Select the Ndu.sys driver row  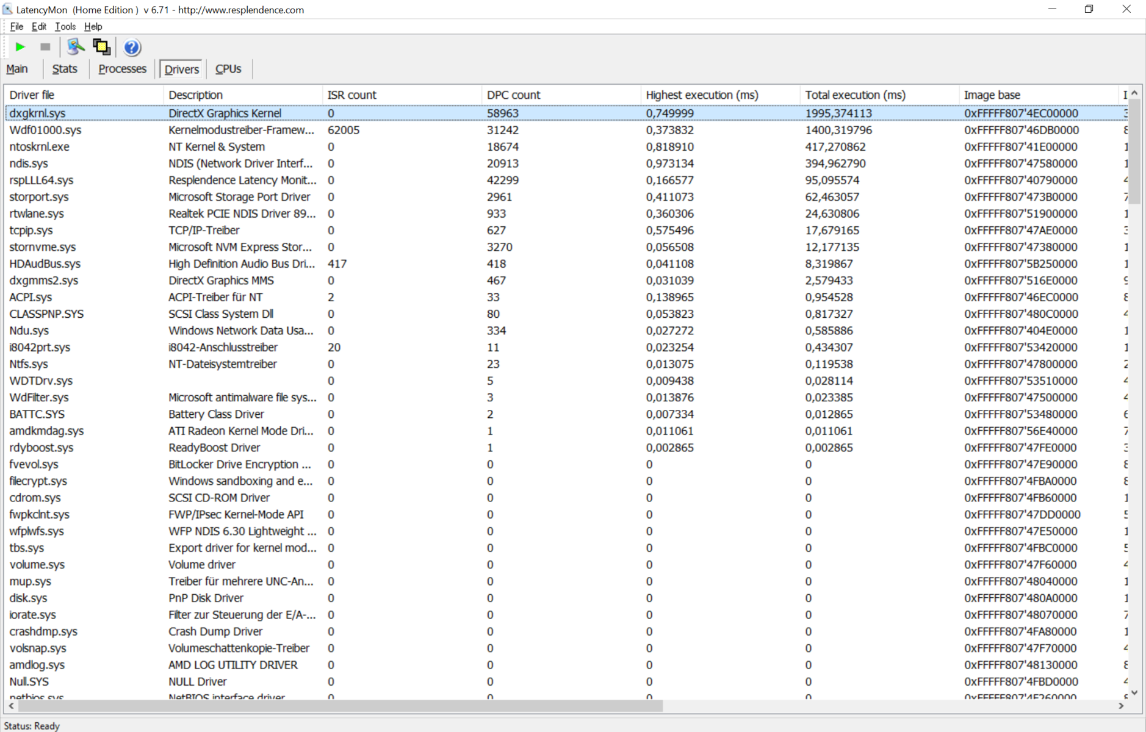coord(566,331)
